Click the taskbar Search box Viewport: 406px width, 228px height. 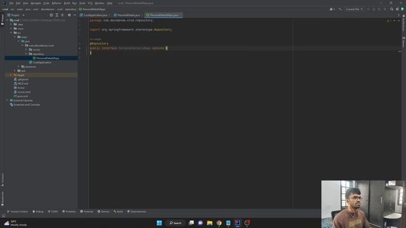pyautogui.click(x=175, y=223)
